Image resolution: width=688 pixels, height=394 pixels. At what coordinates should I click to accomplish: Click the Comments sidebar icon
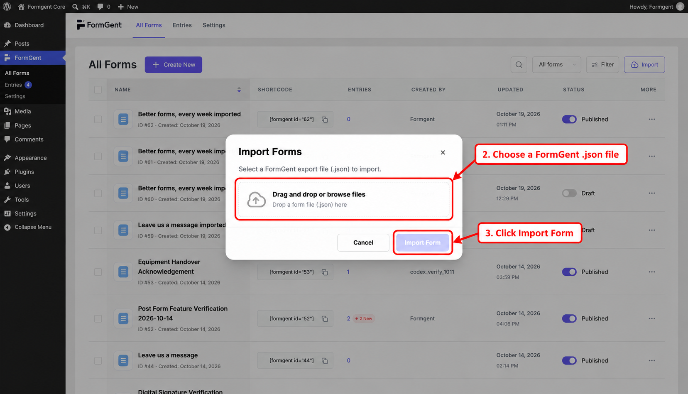coord(7,139)
